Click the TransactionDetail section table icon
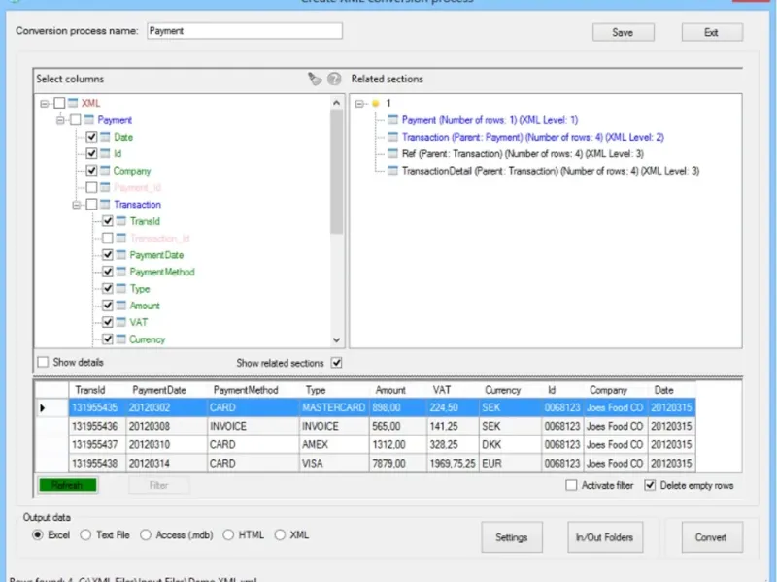The image size is (777, 582). (392, 171)
